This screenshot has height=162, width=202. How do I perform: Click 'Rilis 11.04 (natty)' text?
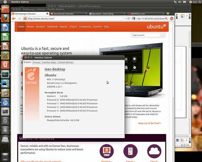click(x=56, y=79)
